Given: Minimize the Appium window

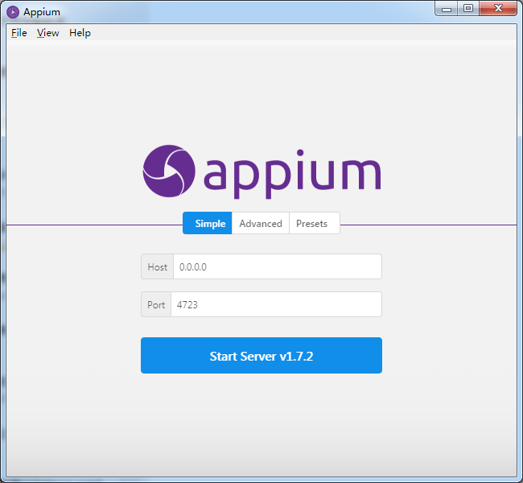Looking at the screenshot, I should pos(447,9).
